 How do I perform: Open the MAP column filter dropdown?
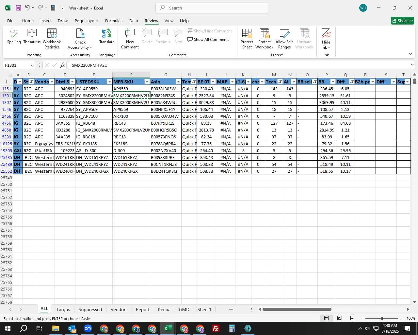click(232, 82)
